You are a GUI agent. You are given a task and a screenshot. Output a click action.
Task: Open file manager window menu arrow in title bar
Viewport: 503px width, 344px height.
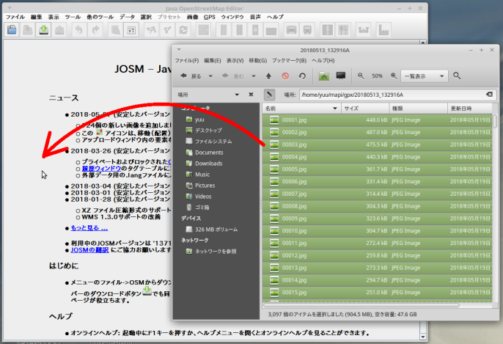179,50
